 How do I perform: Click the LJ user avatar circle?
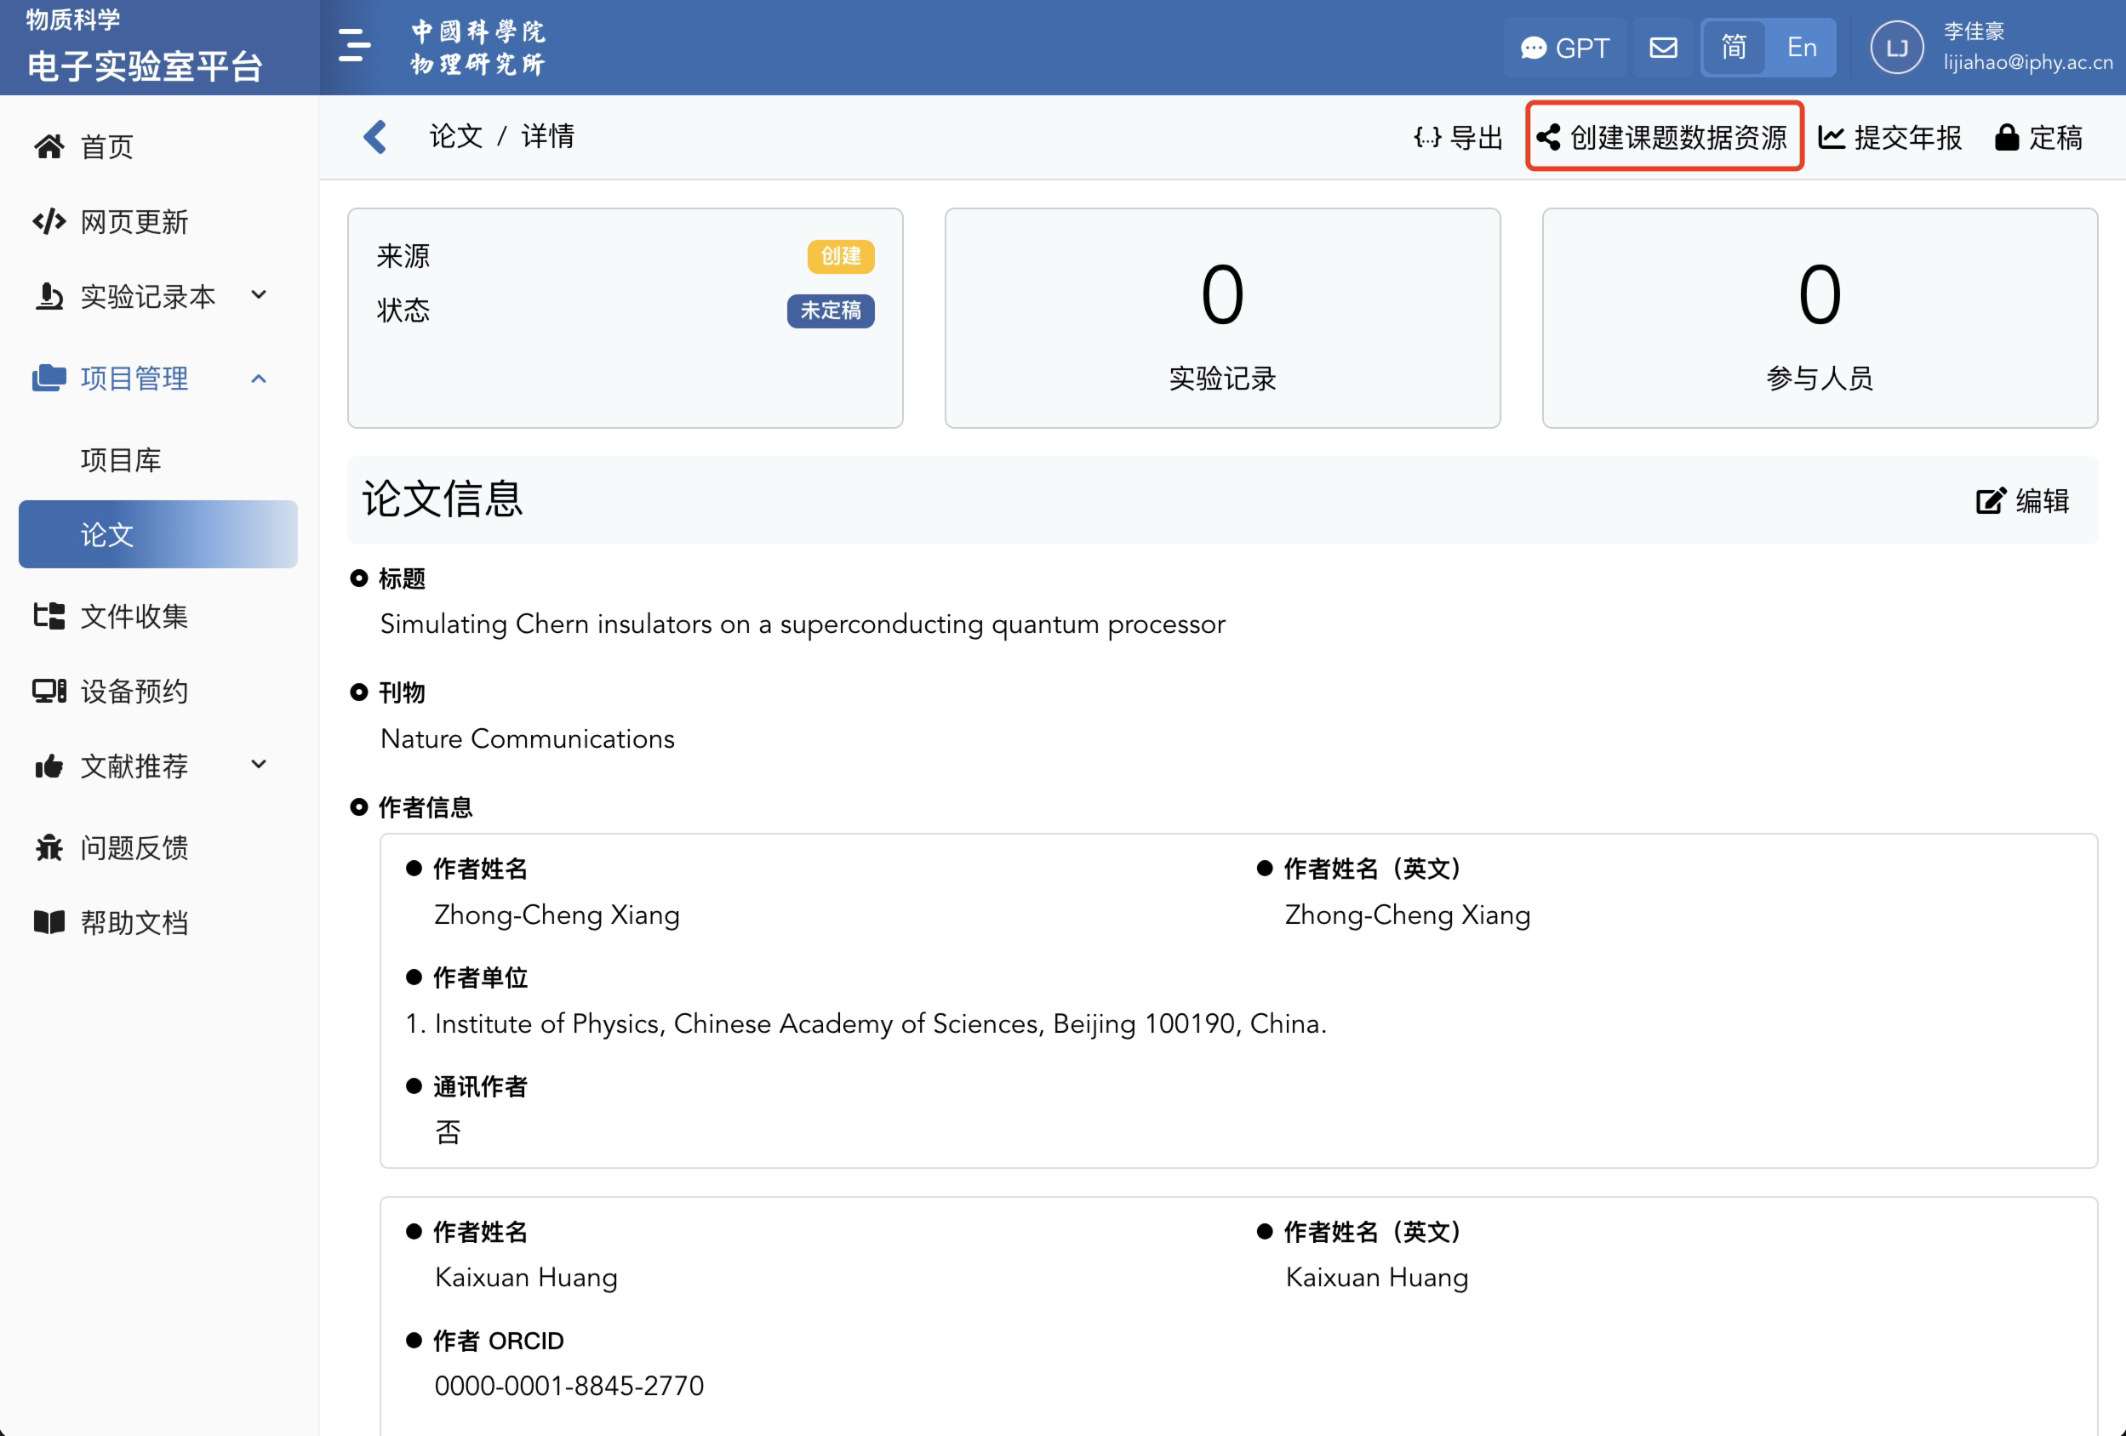point(1896,48)
